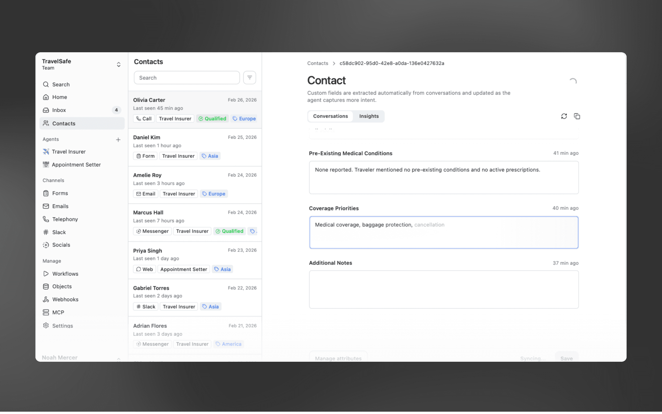
Task: Expand the TravelSafe team switcher
Action: [118, 64]
